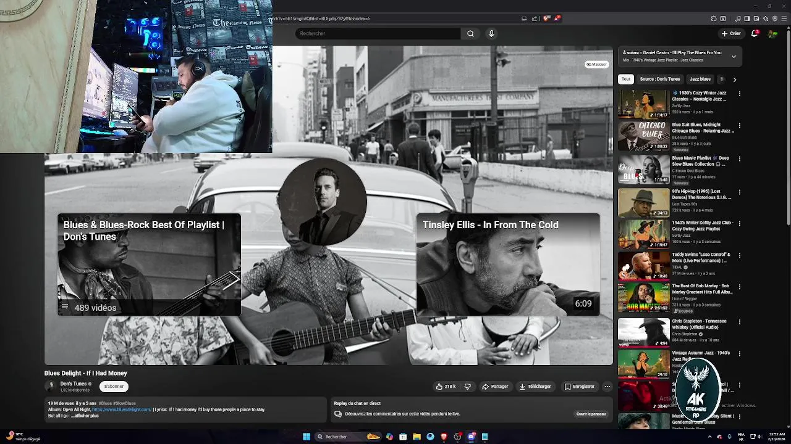Open options for Chris Stapleton video

[x=739, y=322]
